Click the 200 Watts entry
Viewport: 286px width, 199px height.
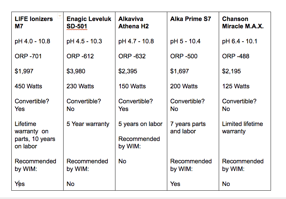(x=184, y=86)
